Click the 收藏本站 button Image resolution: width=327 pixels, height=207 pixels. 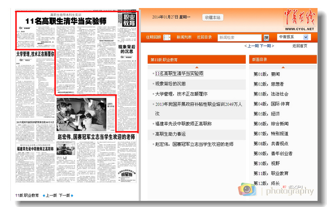213,17
